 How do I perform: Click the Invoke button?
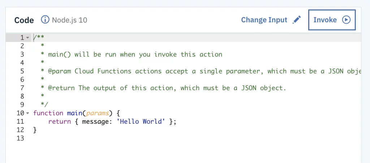(x=332, y=20)
